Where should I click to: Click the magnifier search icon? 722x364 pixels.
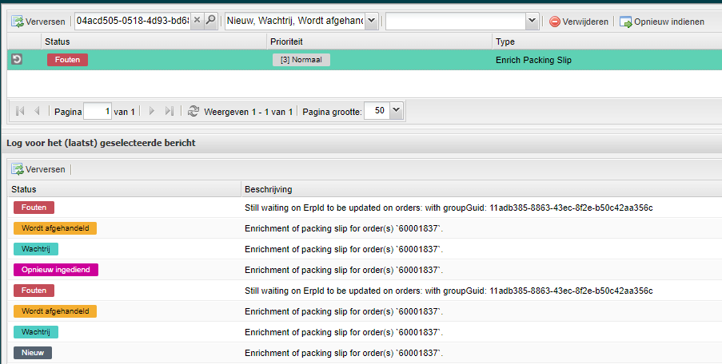pyautogui.click(x=211, y=22)
